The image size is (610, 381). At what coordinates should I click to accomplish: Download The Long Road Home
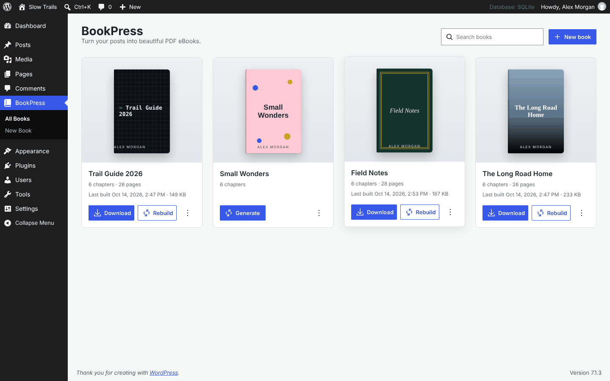click(x=505, y=213)
